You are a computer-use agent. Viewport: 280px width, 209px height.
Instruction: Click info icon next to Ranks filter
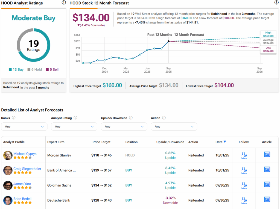click(x=13, y=118)
